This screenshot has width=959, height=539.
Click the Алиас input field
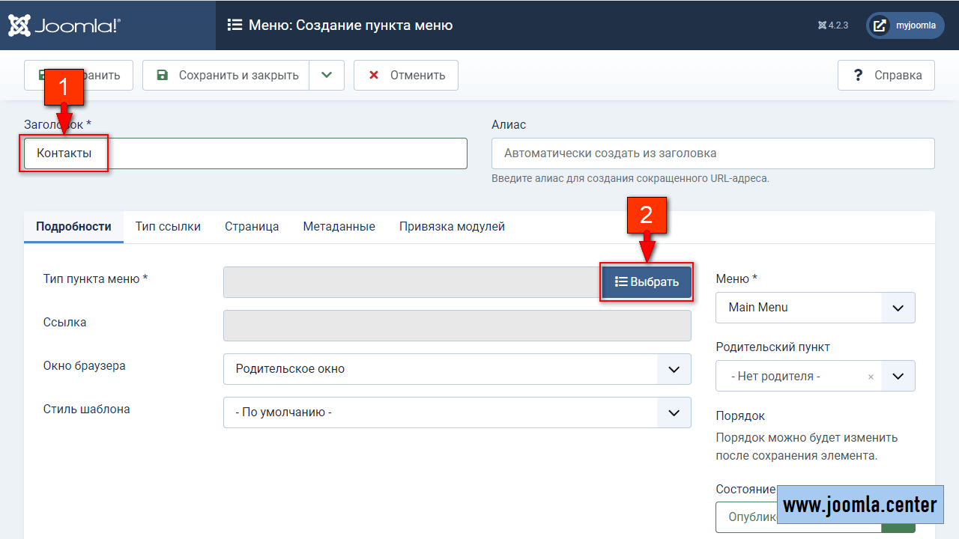713,153
